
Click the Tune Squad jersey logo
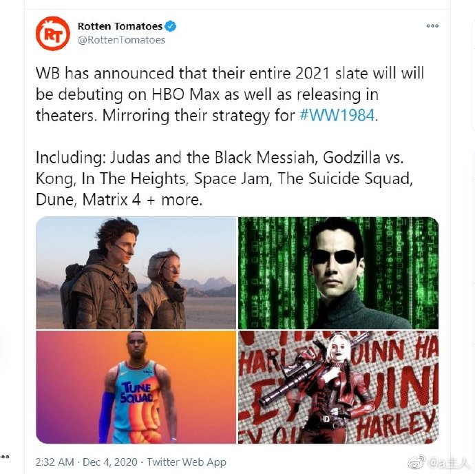[x=136, y=392]
